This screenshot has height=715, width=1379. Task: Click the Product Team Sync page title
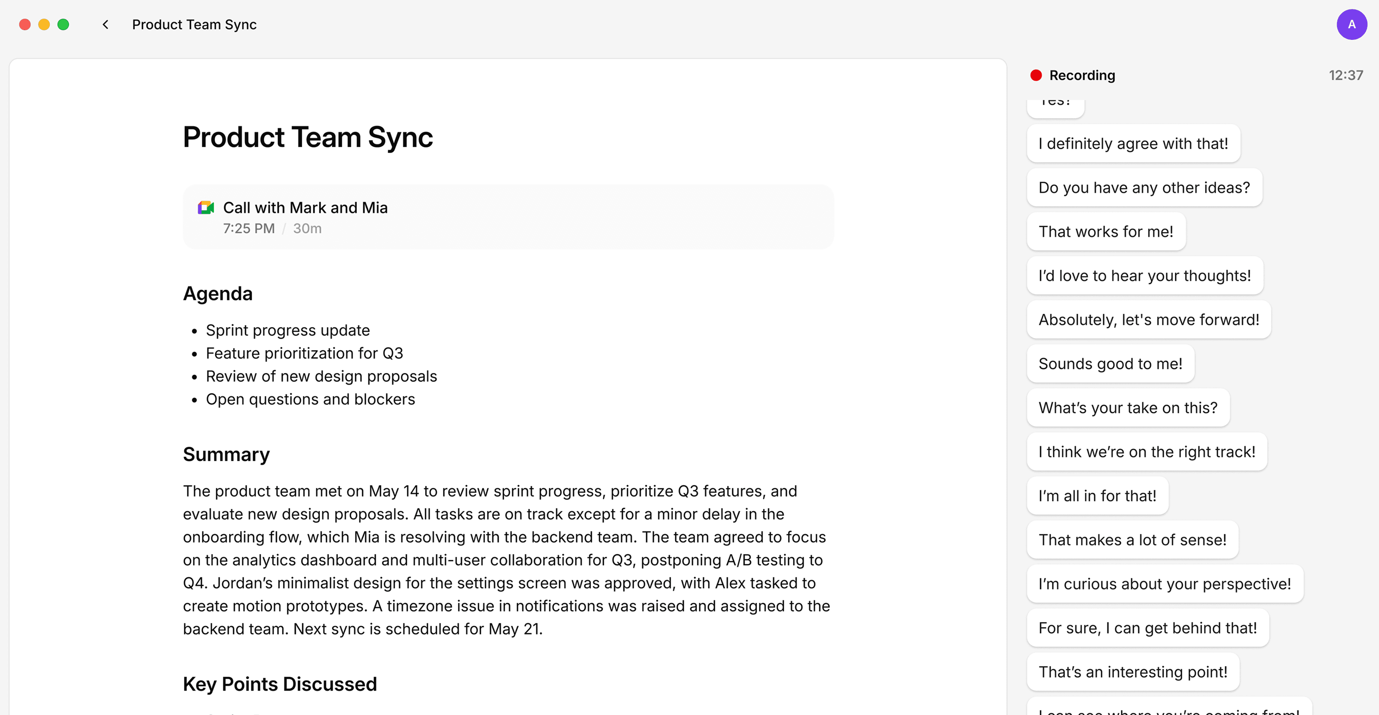point(307,138)
